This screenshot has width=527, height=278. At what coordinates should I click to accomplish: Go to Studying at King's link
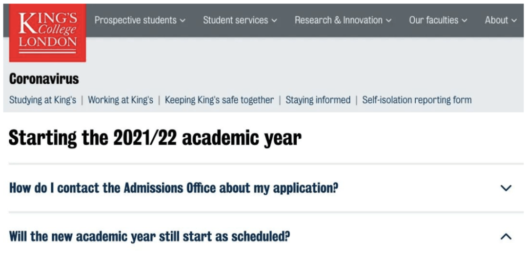pos(42,100)
